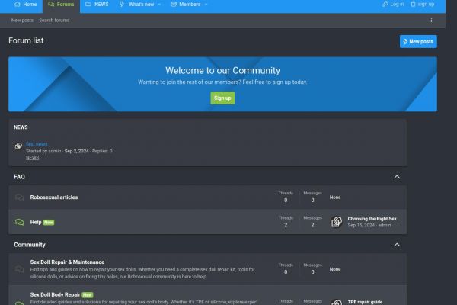
Task: Expand the What's new dropdown arrow
Action: (159, 5)
